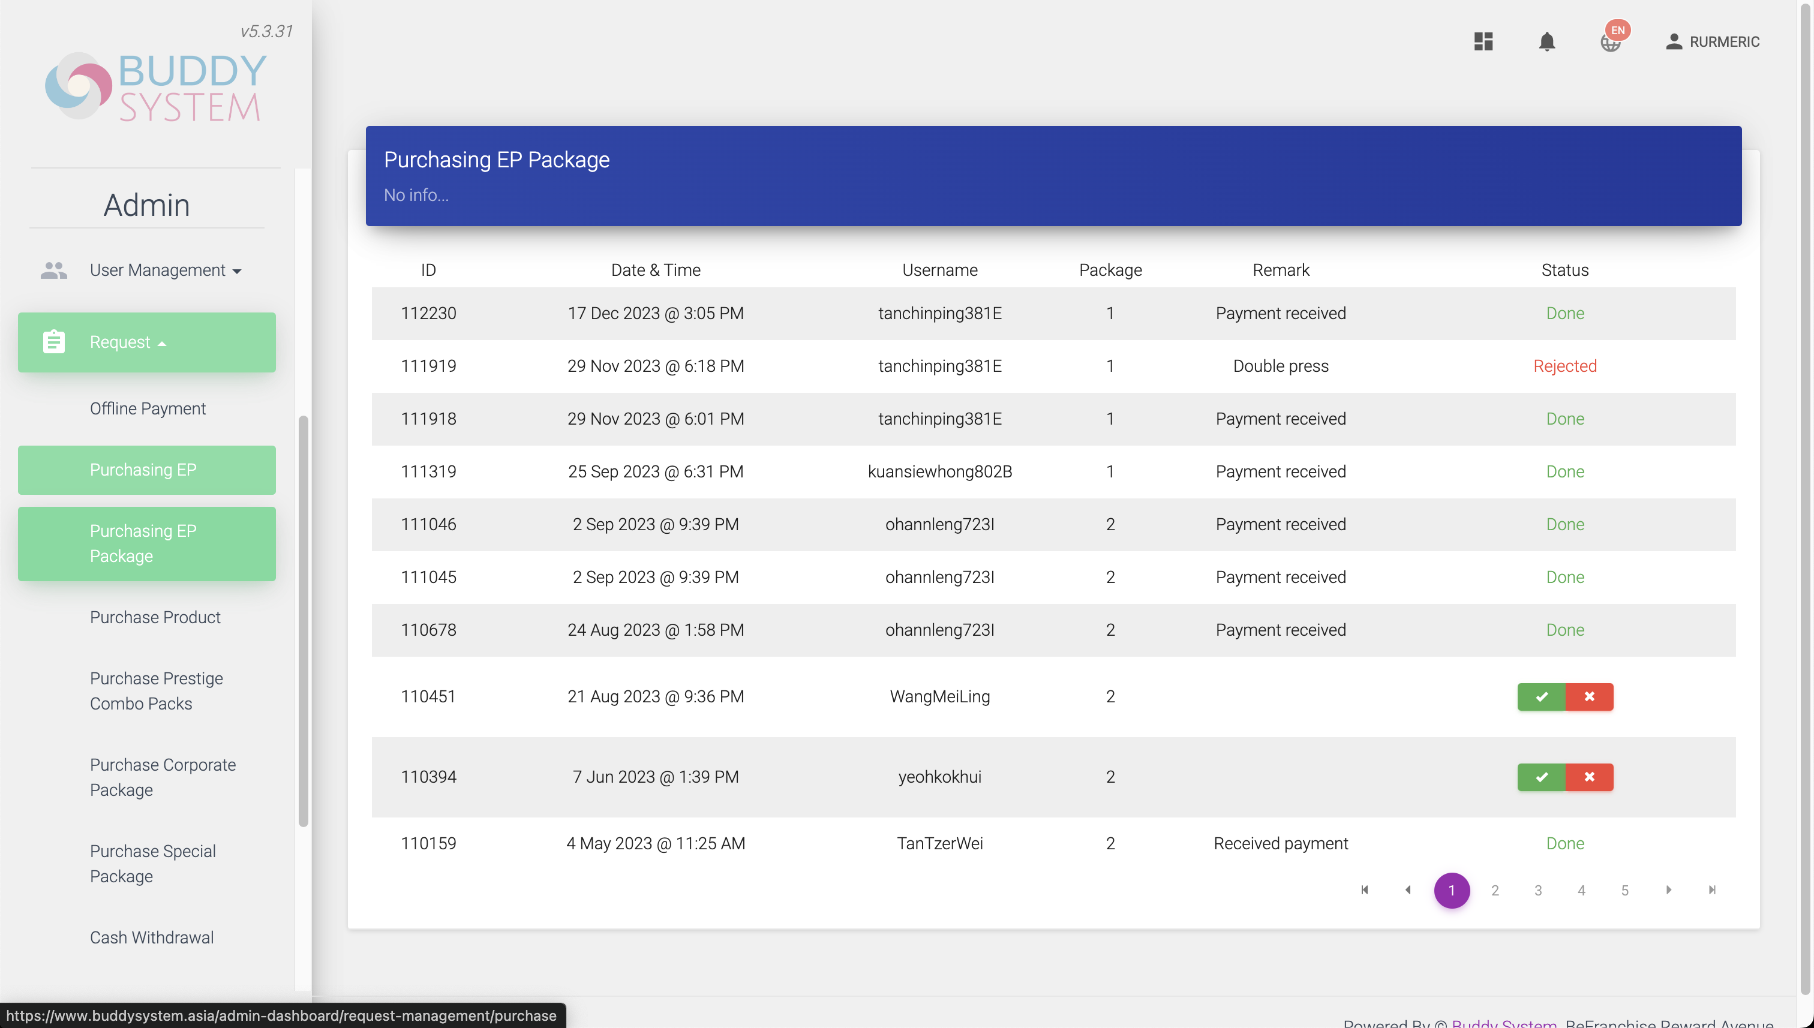Viewport: 1814px width, 1028px height.
Task: Open the Purchase Product menu item
Action: pyautogui.click(x=155, y=618)
